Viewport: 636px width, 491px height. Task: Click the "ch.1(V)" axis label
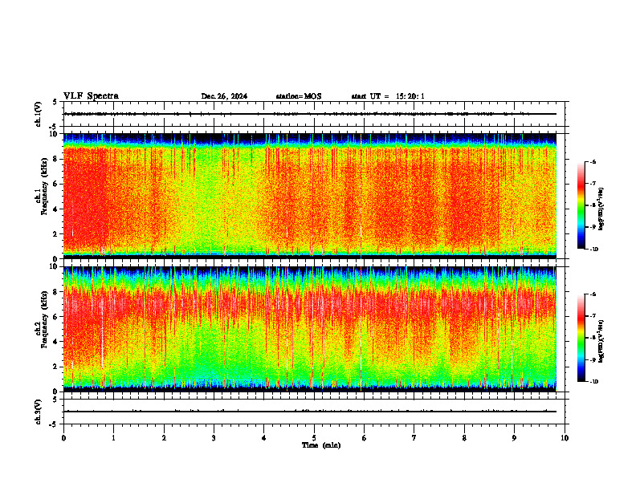click(x=39, y=114)
